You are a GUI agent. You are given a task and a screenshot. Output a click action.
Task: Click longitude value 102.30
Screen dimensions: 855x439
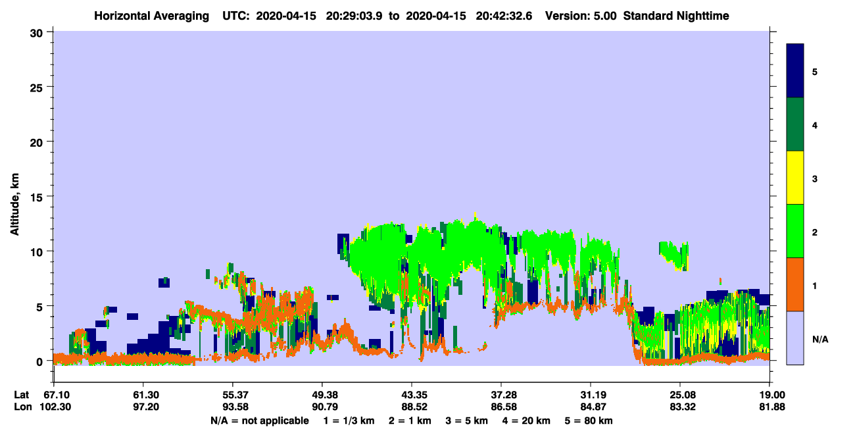pyautogui.click(x=54, y=407)
